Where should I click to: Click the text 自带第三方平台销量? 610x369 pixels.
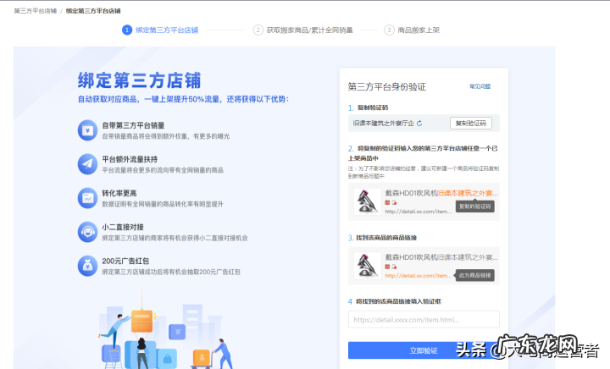[x=133, y=125]
